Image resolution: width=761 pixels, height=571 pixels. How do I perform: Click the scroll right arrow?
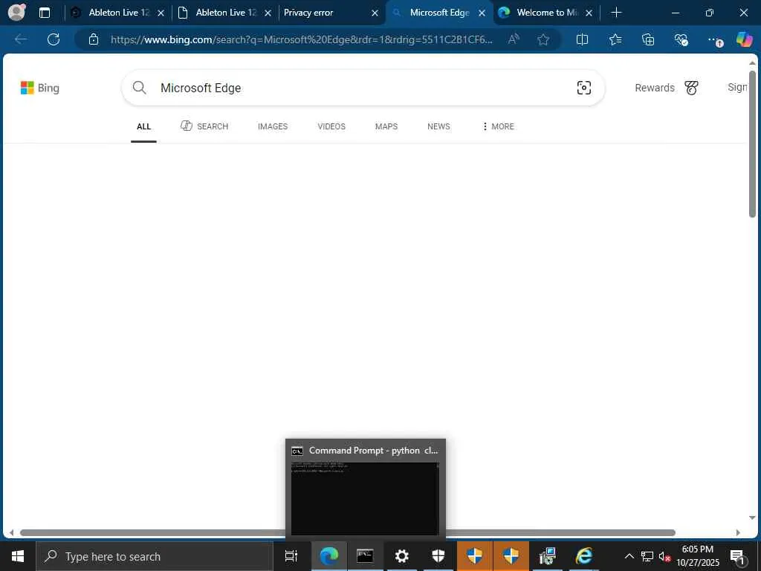[x=738, y=532]
